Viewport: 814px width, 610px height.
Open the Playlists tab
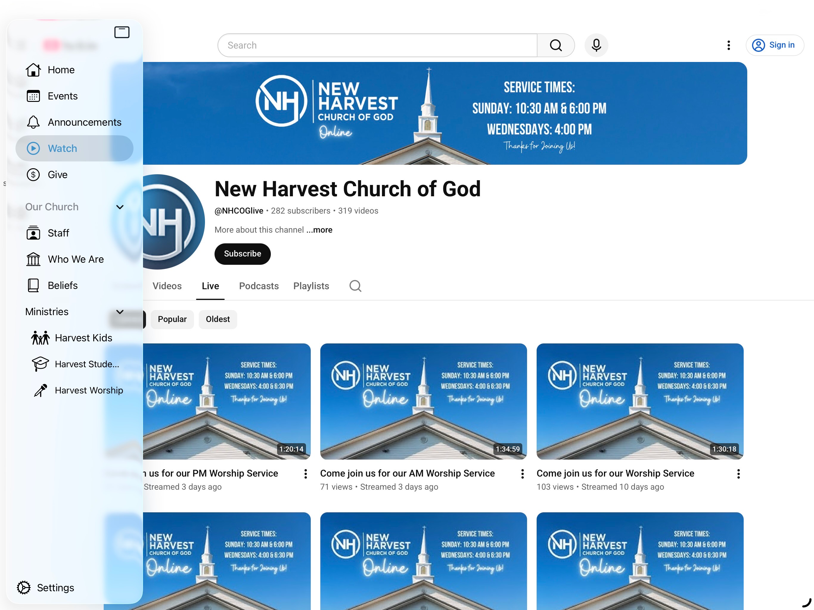[x=311, y=286]
